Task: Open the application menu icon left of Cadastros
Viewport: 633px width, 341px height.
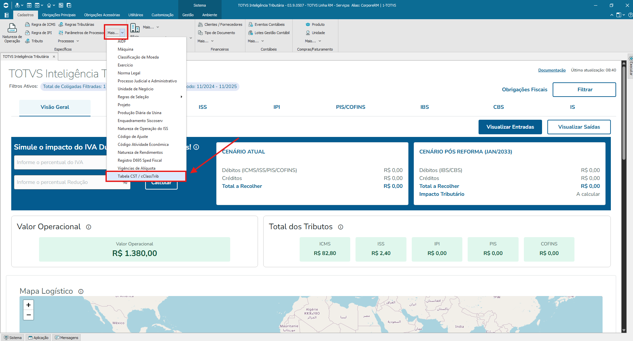Action: coord(7,15)
